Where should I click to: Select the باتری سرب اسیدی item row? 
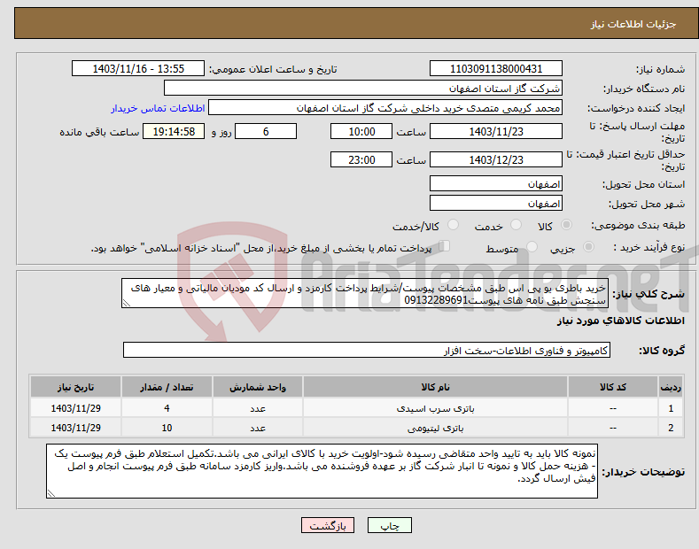356,408
